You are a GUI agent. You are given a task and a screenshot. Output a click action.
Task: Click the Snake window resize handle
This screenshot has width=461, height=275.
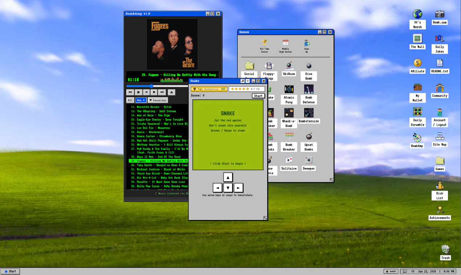[265, 218]
